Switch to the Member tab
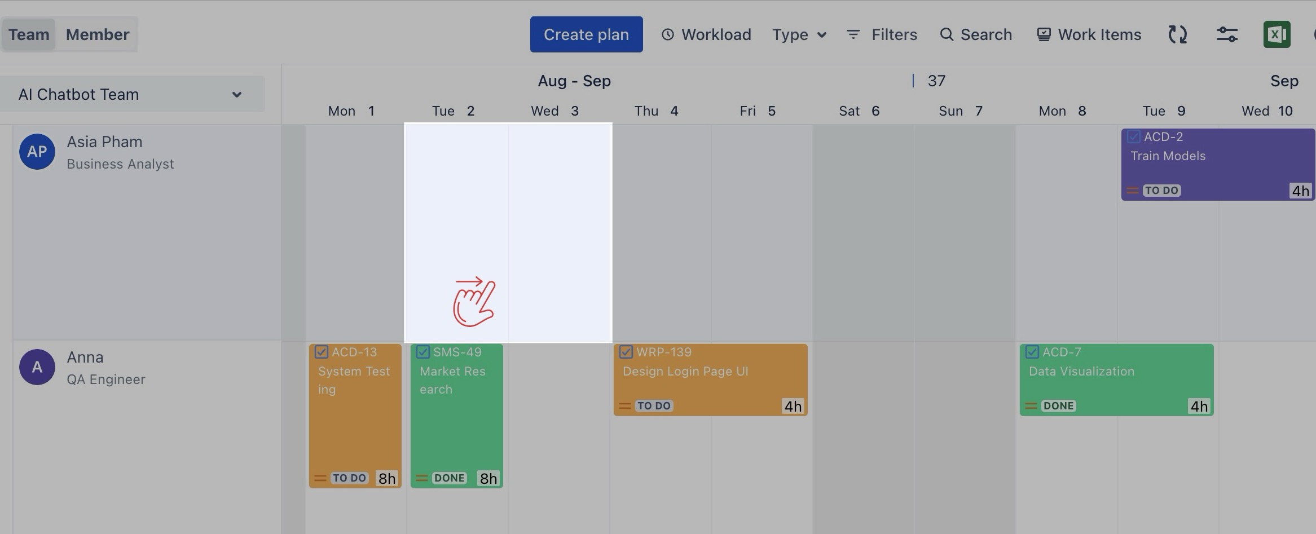The image size is (1316, 534). (x=98, y=34)
